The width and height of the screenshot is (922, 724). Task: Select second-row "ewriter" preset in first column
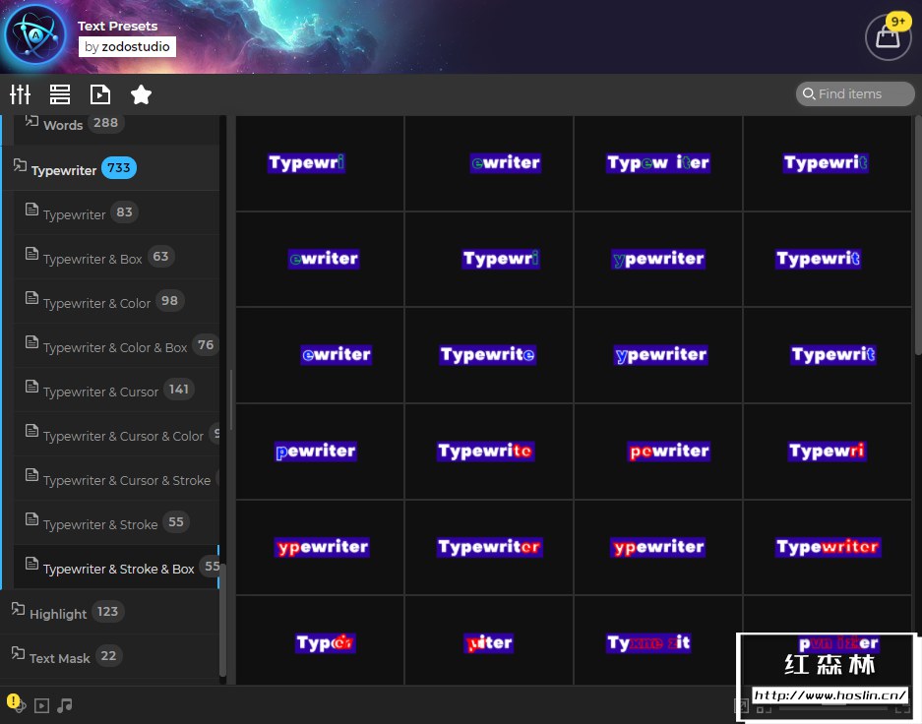320,259
